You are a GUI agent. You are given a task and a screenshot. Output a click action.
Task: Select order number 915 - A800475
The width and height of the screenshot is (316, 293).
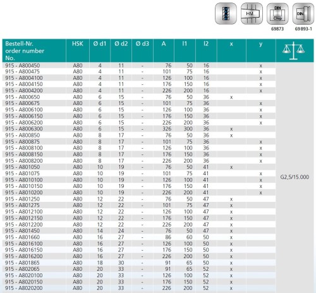(x=22, y=72)
